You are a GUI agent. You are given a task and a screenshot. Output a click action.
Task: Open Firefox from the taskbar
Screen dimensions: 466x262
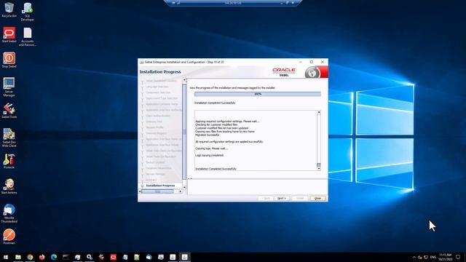42,257
